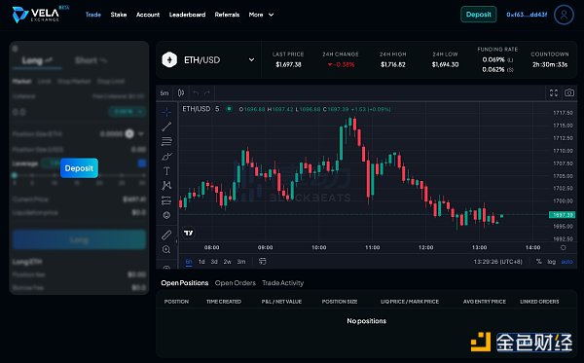Open the More menu dropdown
This screenshot has height=363, width=584.
(261, 15)
